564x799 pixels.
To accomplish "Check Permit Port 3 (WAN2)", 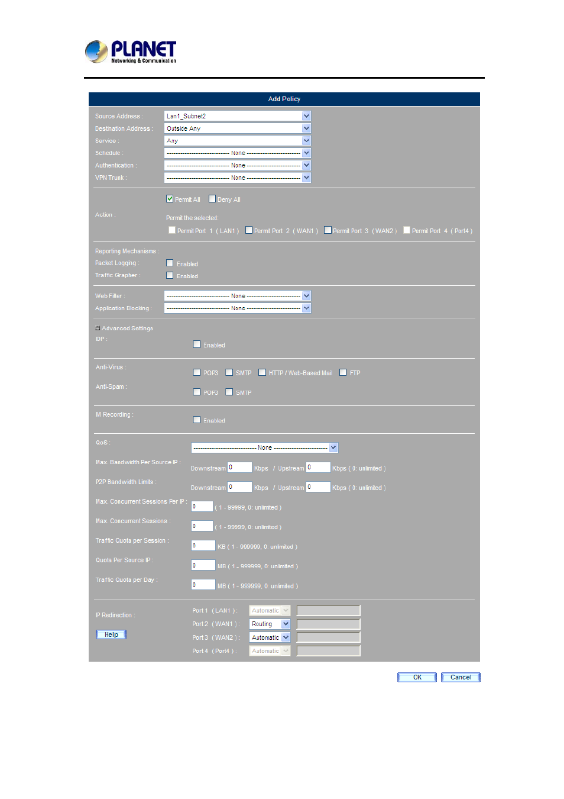I will tap(328, 230).
